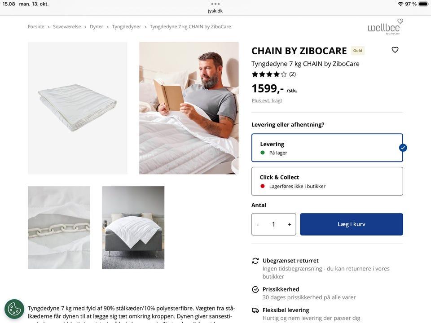Open the Plus evt. fragt link
This screenshot has width=431, height=323.
[x=267, y=100]
